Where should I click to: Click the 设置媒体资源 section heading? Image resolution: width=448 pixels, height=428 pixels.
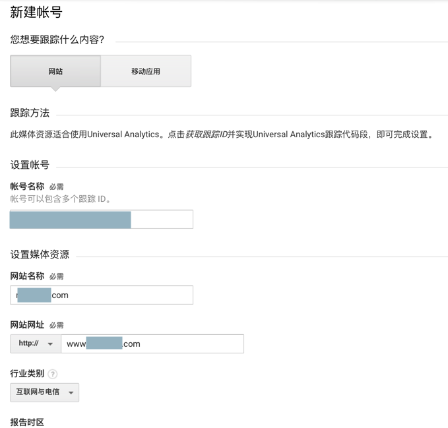point(40,255)
